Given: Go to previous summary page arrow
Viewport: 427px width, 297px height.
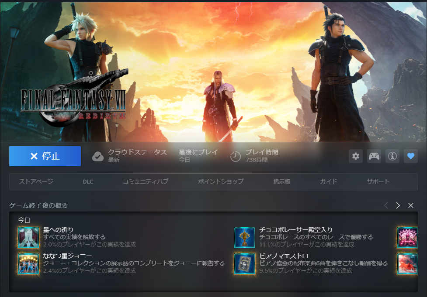Looking at the screenshot, I should click(x=386, y=205).
